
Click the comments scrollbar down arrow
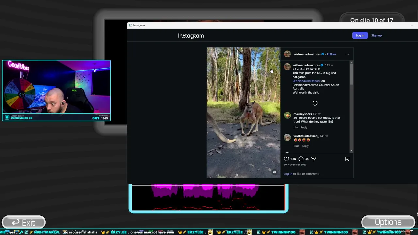[351, 151]
